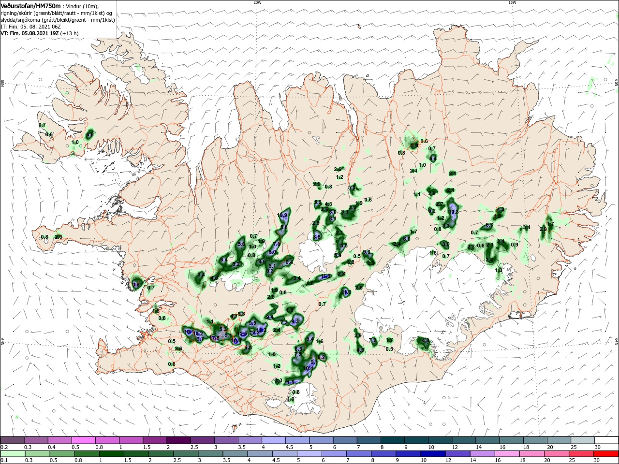Pick the pale grey 25 swatch in upper row

click(583, 440)
